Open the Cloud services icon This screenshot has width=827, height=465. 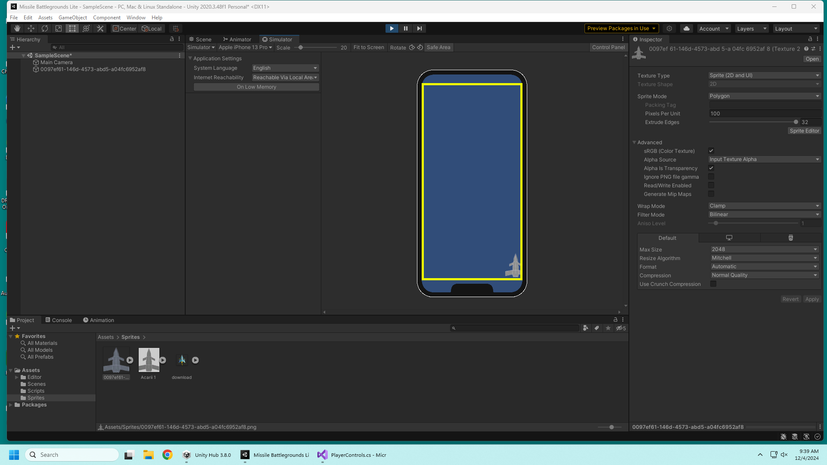(687, 28)
